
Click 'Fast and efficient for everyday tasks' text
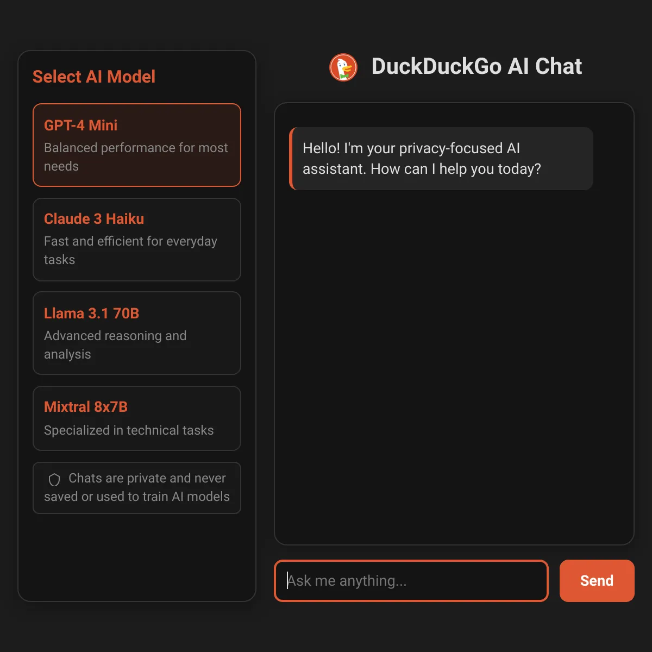(x=130, y=250)
